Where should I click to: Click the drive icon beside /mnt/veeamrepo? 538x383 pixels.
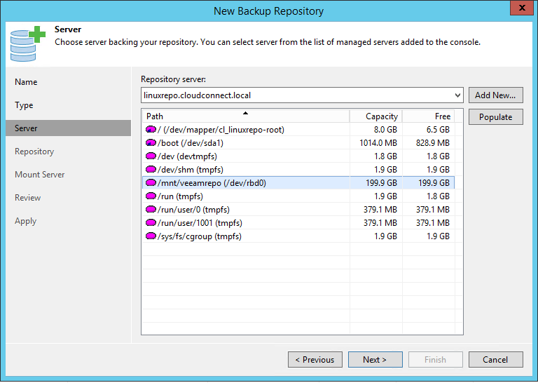pyautogui.click(x=151, y=183)
